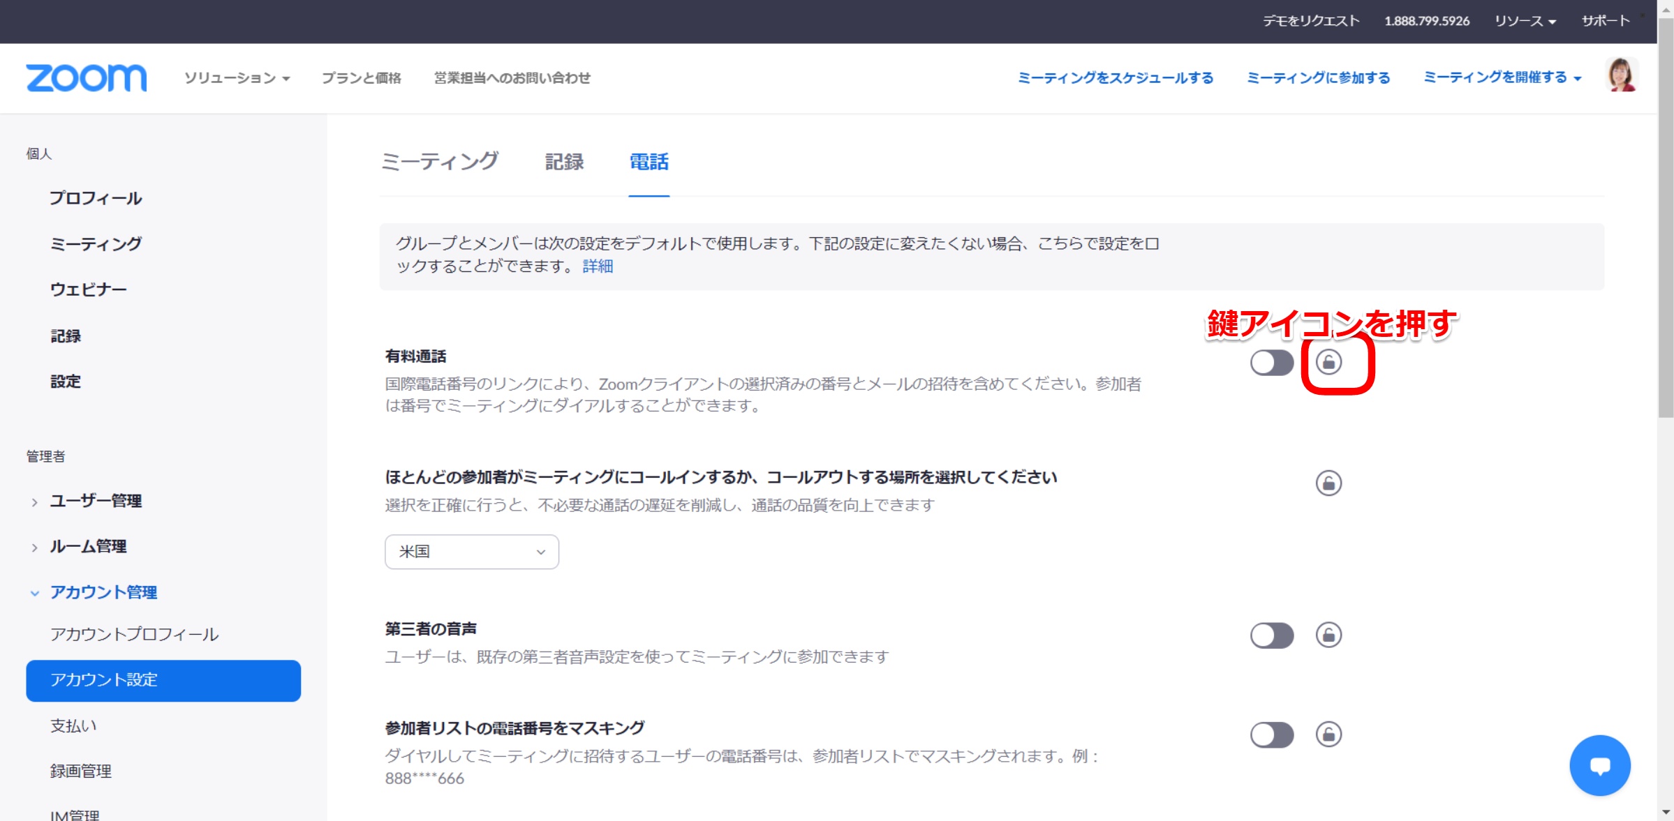Image resolution: width=1674 pixels, height=821 pixels.
Task: Expand the ルーム管理 sidebar section
Action: pos(88,546)
